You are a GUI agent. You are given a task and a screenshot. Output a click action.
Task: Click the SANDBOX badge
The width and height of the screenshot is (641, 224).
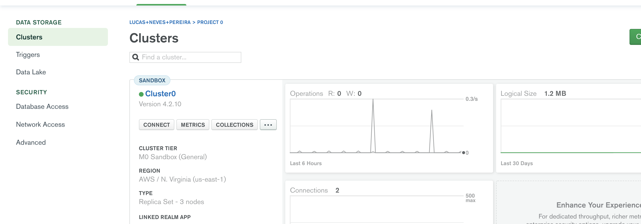click(152, 80)
